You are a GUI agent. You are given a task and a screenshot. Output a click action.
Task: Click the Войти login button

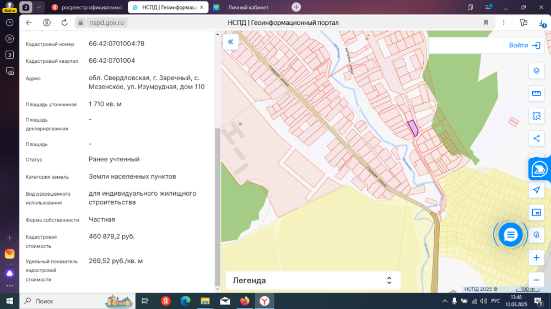click(525, 45)
